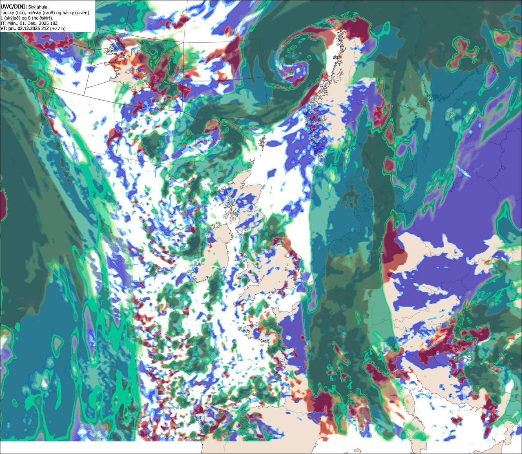Click the "1 (skýjað) og 0 (heiðskírt)." line
522x454 pixels.
coord(27,18)
